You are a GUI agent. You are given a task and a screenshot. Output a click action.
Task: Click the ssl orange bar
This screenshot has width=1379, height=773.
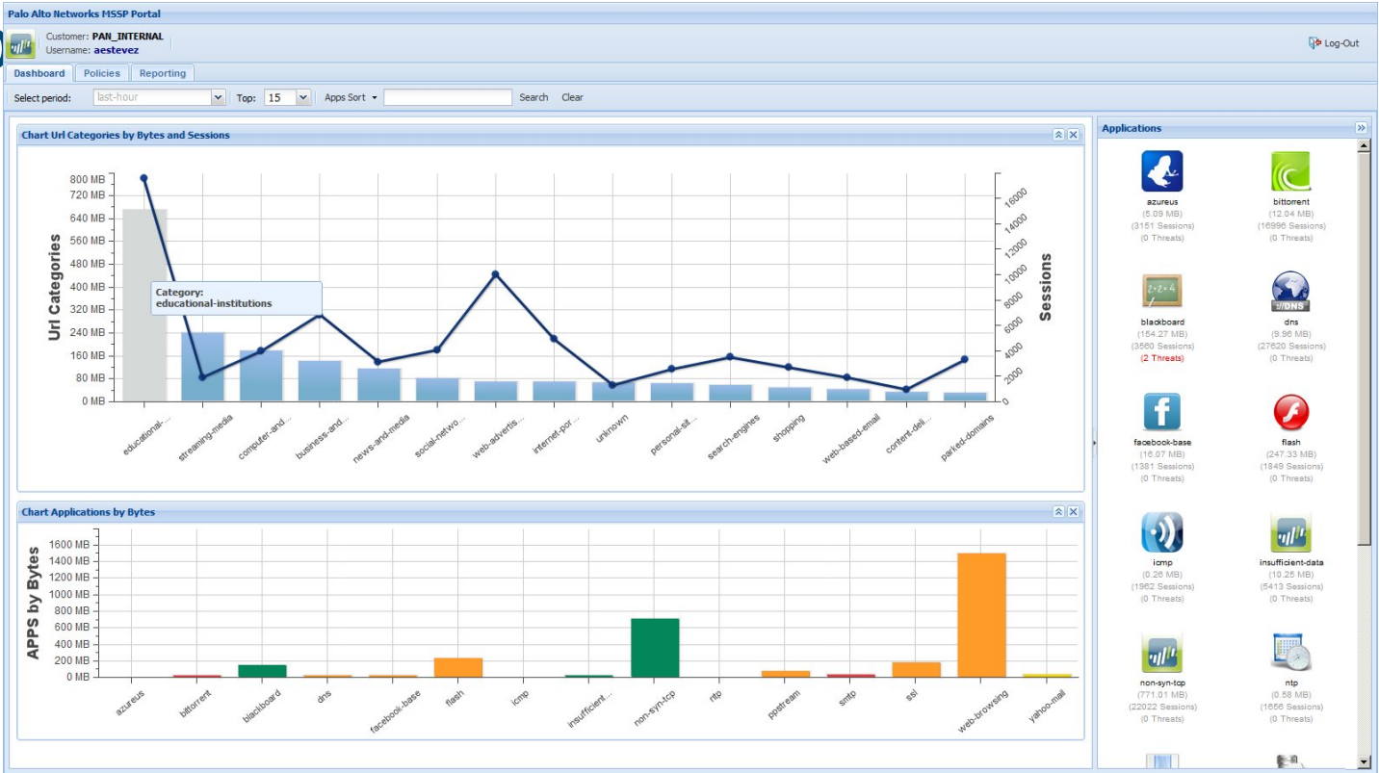coord(916,670)
